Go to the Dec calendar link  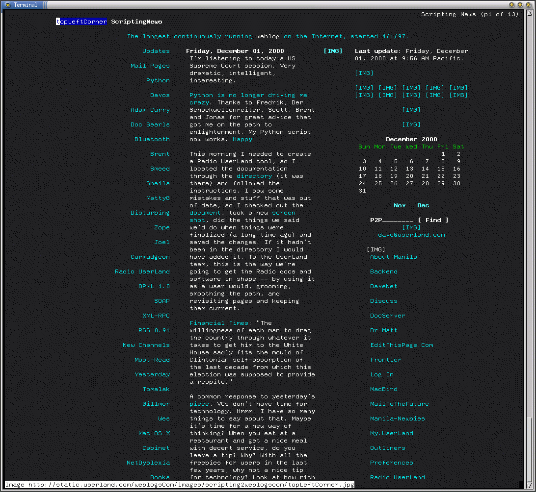423,205
